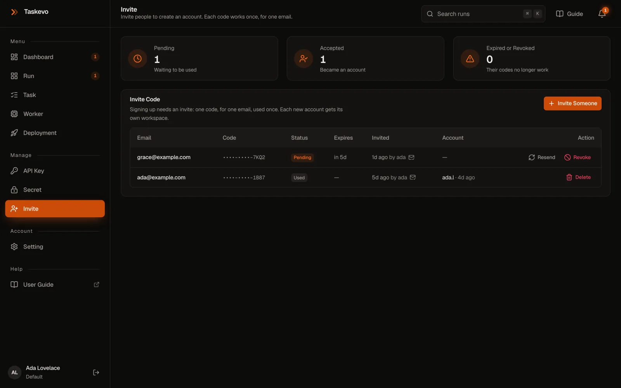
Task: Click the mail icon in grace's Invited cell
Action: (412, 158)
